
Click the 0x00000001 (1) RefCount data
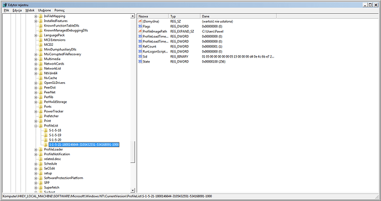click(x=212, y=46)
